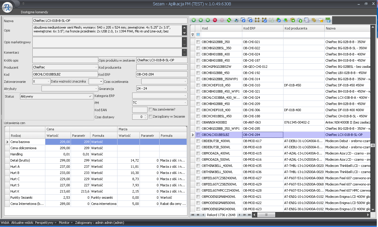Image resolution: width=378 pixels, height=227 pixels.
Task: Select the Hurt A price row
Action: click(96, 167)
